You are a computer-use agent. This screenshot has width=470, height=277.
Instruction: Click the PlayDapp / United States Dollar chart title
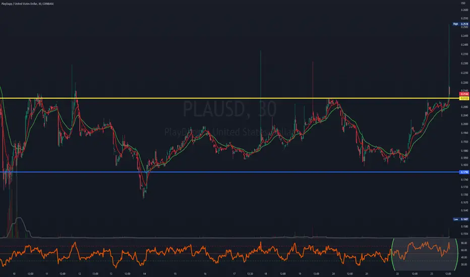coord(27,4)
